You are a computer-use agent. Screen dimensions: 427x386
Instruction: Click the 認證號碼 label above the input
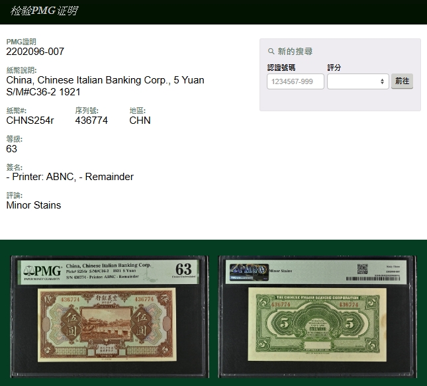click(x=281, y=68)
